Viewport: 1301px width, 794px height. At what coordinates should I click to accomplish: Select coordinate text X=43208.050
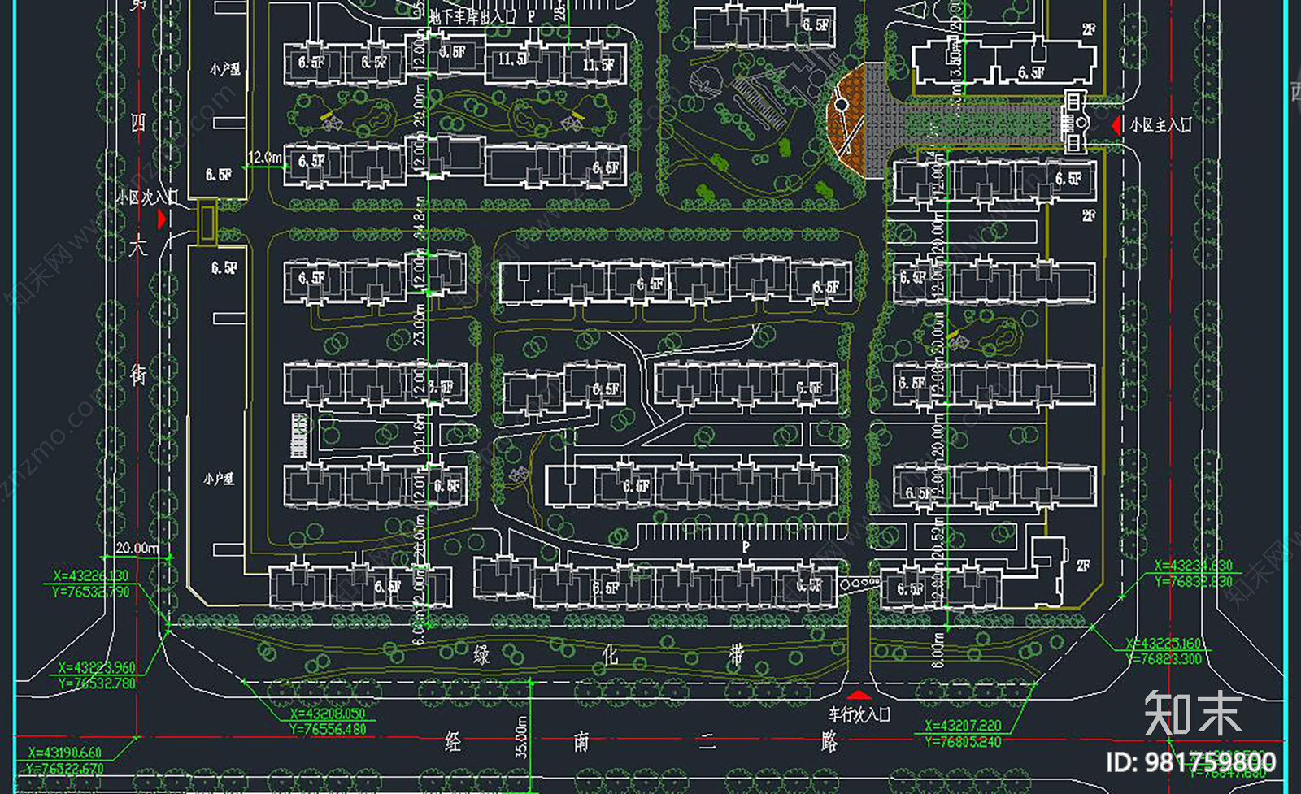328,714
